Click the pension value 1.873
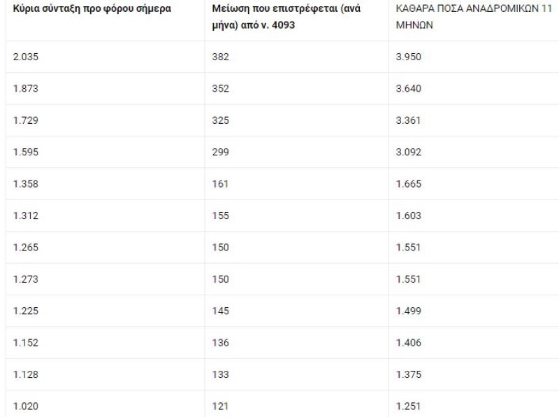Image resolution: width=559 pixels, height=417 pixels. click(25, 89)
